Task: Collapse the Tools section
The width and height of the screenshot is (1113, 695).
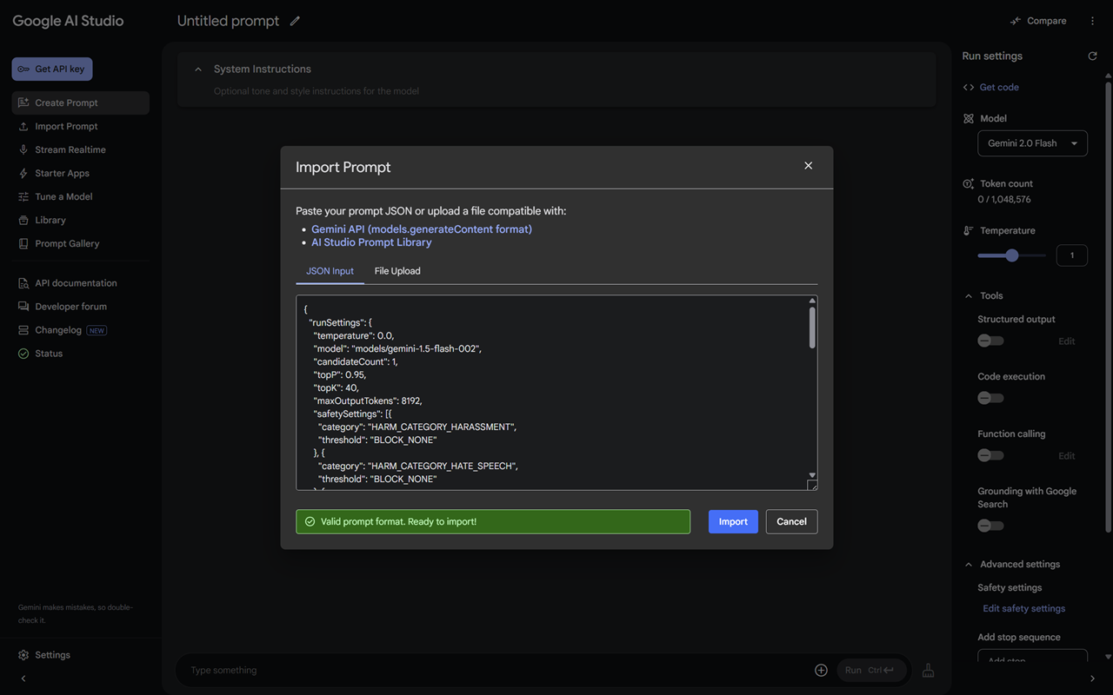Action: click(x=969, y=295)
